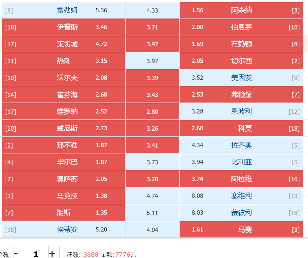Deselect 莱切城 home win 4.72
The width and height of the screenshot is (308, 258).
pos(64,44)
